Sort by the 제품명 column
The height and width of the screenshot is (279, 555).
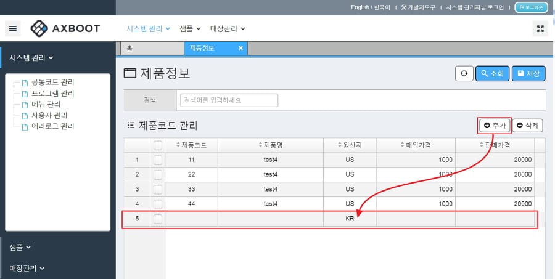coord(271,145)
